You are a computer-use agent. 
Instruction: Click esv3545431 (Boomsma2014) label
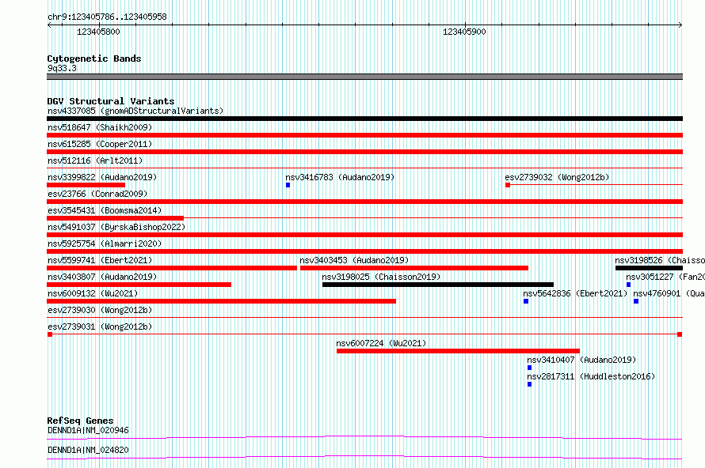pyautogui.click(x=105, y=210)
